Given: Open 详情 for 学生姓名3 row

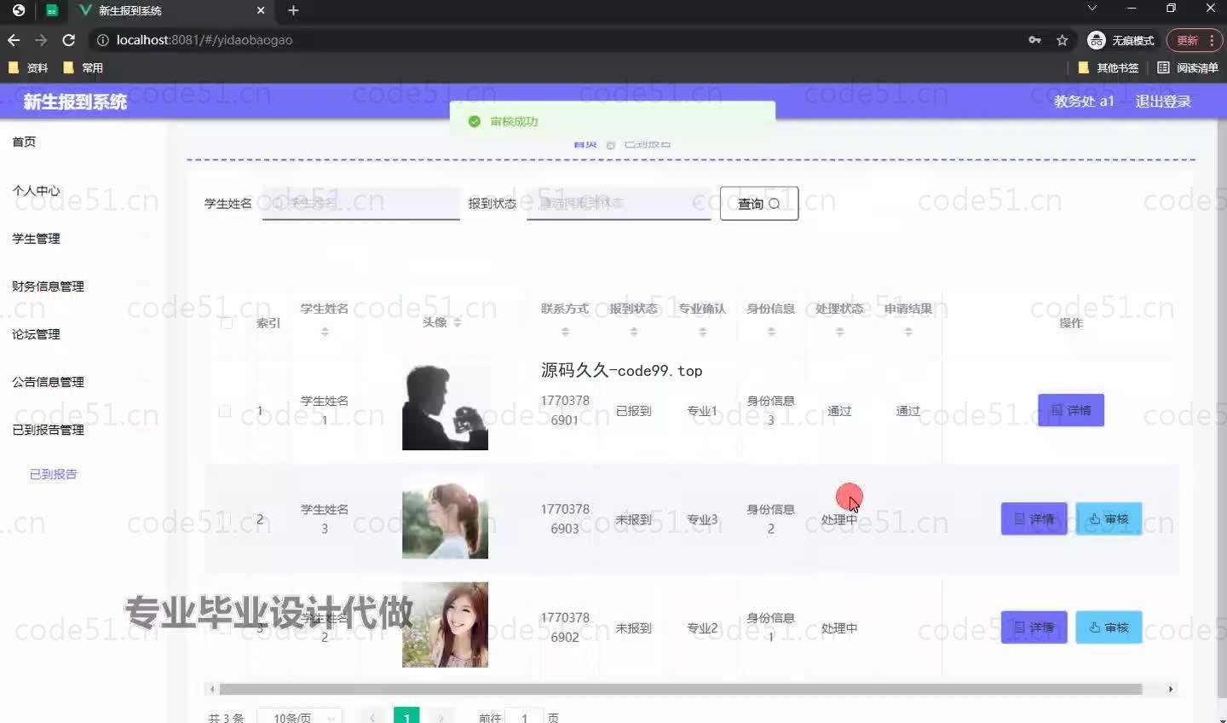Looking at the screenshot, I should pos(1034,518).
